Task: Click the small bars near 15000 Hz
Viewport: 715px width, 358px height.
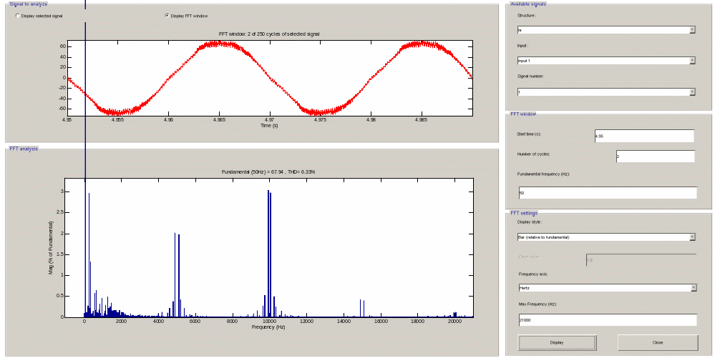Action: click(361, 309)
